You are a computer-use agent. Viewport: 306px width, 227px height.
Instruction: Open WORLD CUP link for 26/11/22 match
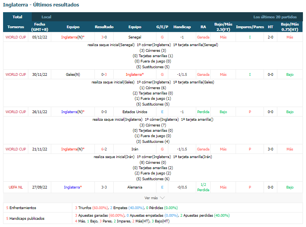coord(16,112)
